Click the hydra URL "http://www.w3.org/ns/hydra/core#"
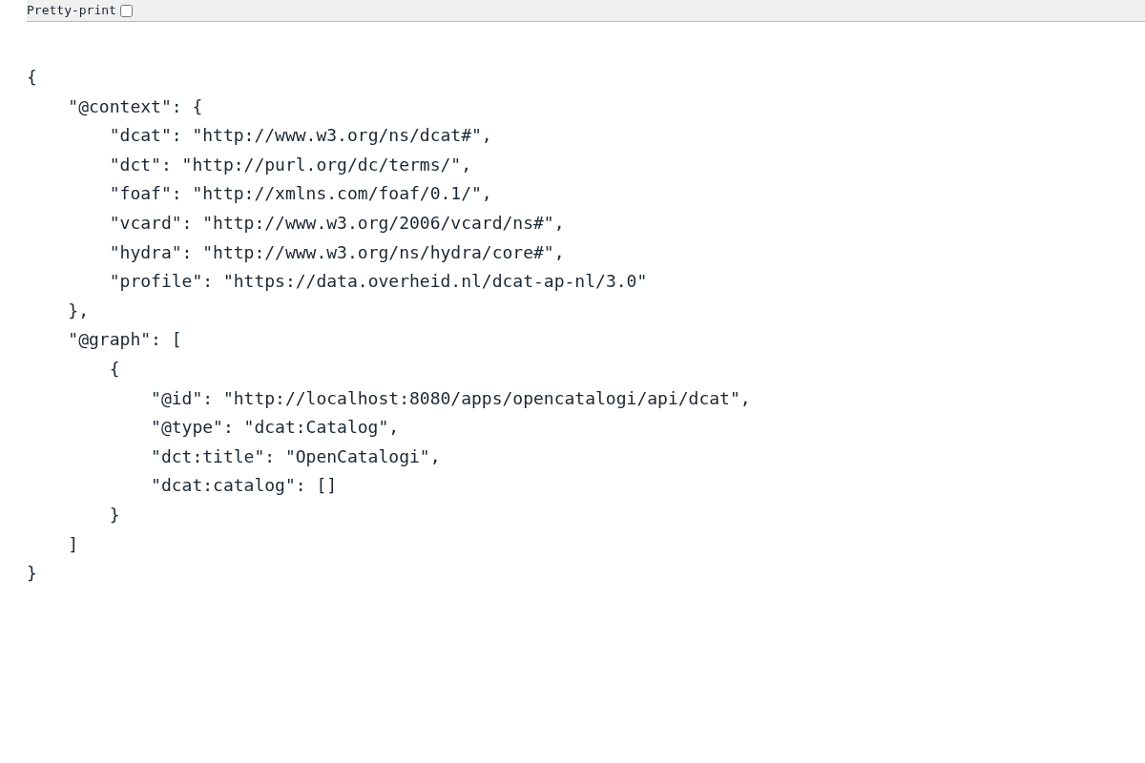The width and height of the screenshot is (1145, 763). click(378, 253)
